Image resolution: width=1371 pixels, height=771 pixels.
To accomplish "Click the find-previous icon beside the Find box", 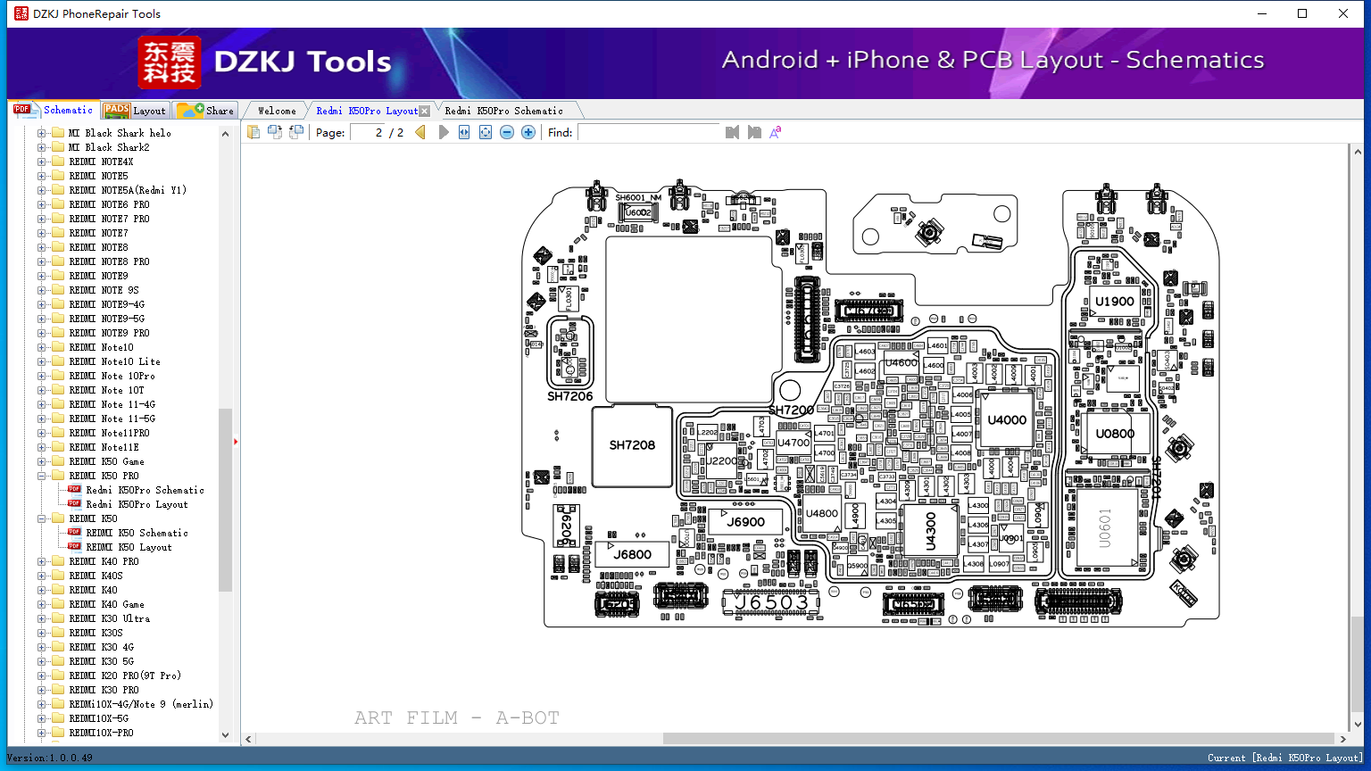I will pos(733,132).
